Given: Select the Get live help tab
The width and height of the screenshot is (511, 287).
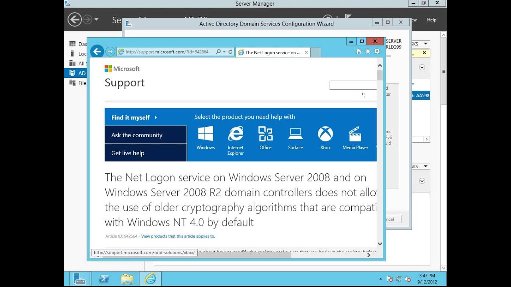Looking at the screenshot, I should point(146,153).
